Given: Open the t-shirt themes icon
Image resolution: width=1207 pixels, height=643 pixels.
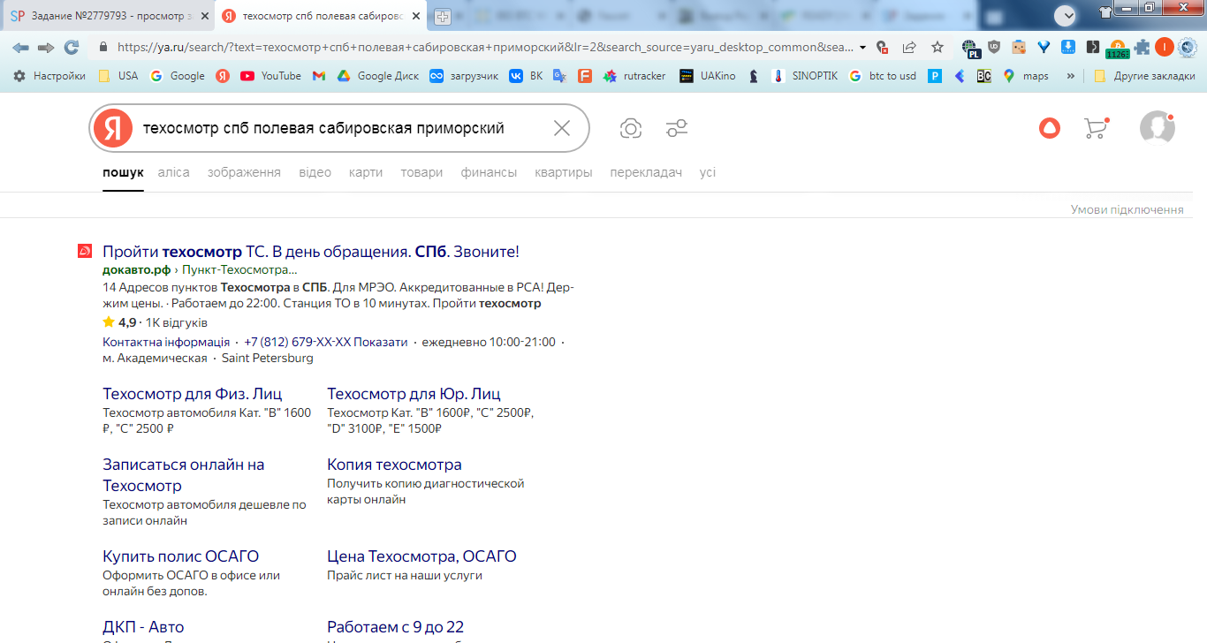Looking at the screenshot, I should [1105, 11].
